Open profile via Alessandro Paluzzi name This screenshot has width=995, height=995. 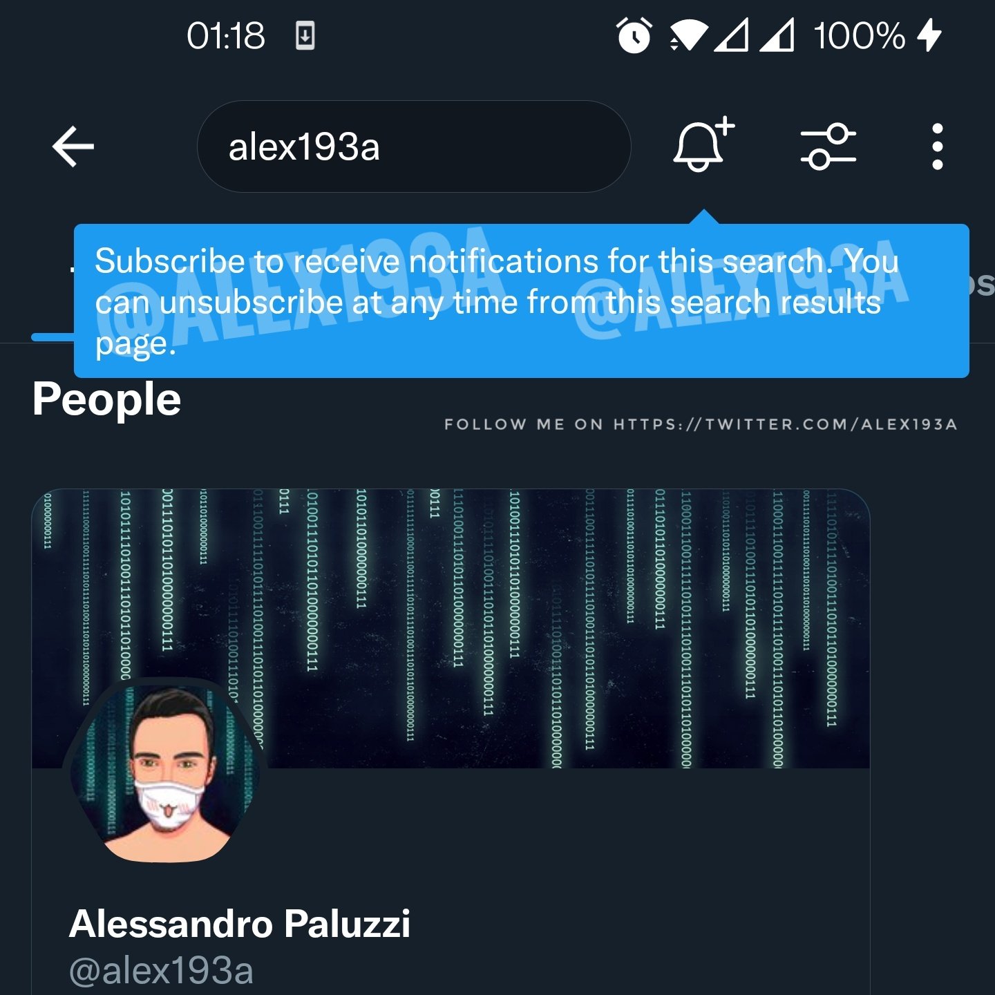[240, 924]
